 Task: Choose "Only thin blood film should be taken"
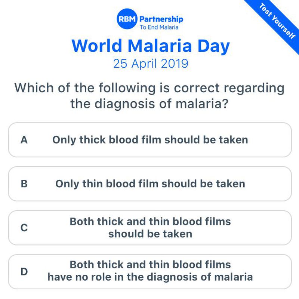pos(150,184)
